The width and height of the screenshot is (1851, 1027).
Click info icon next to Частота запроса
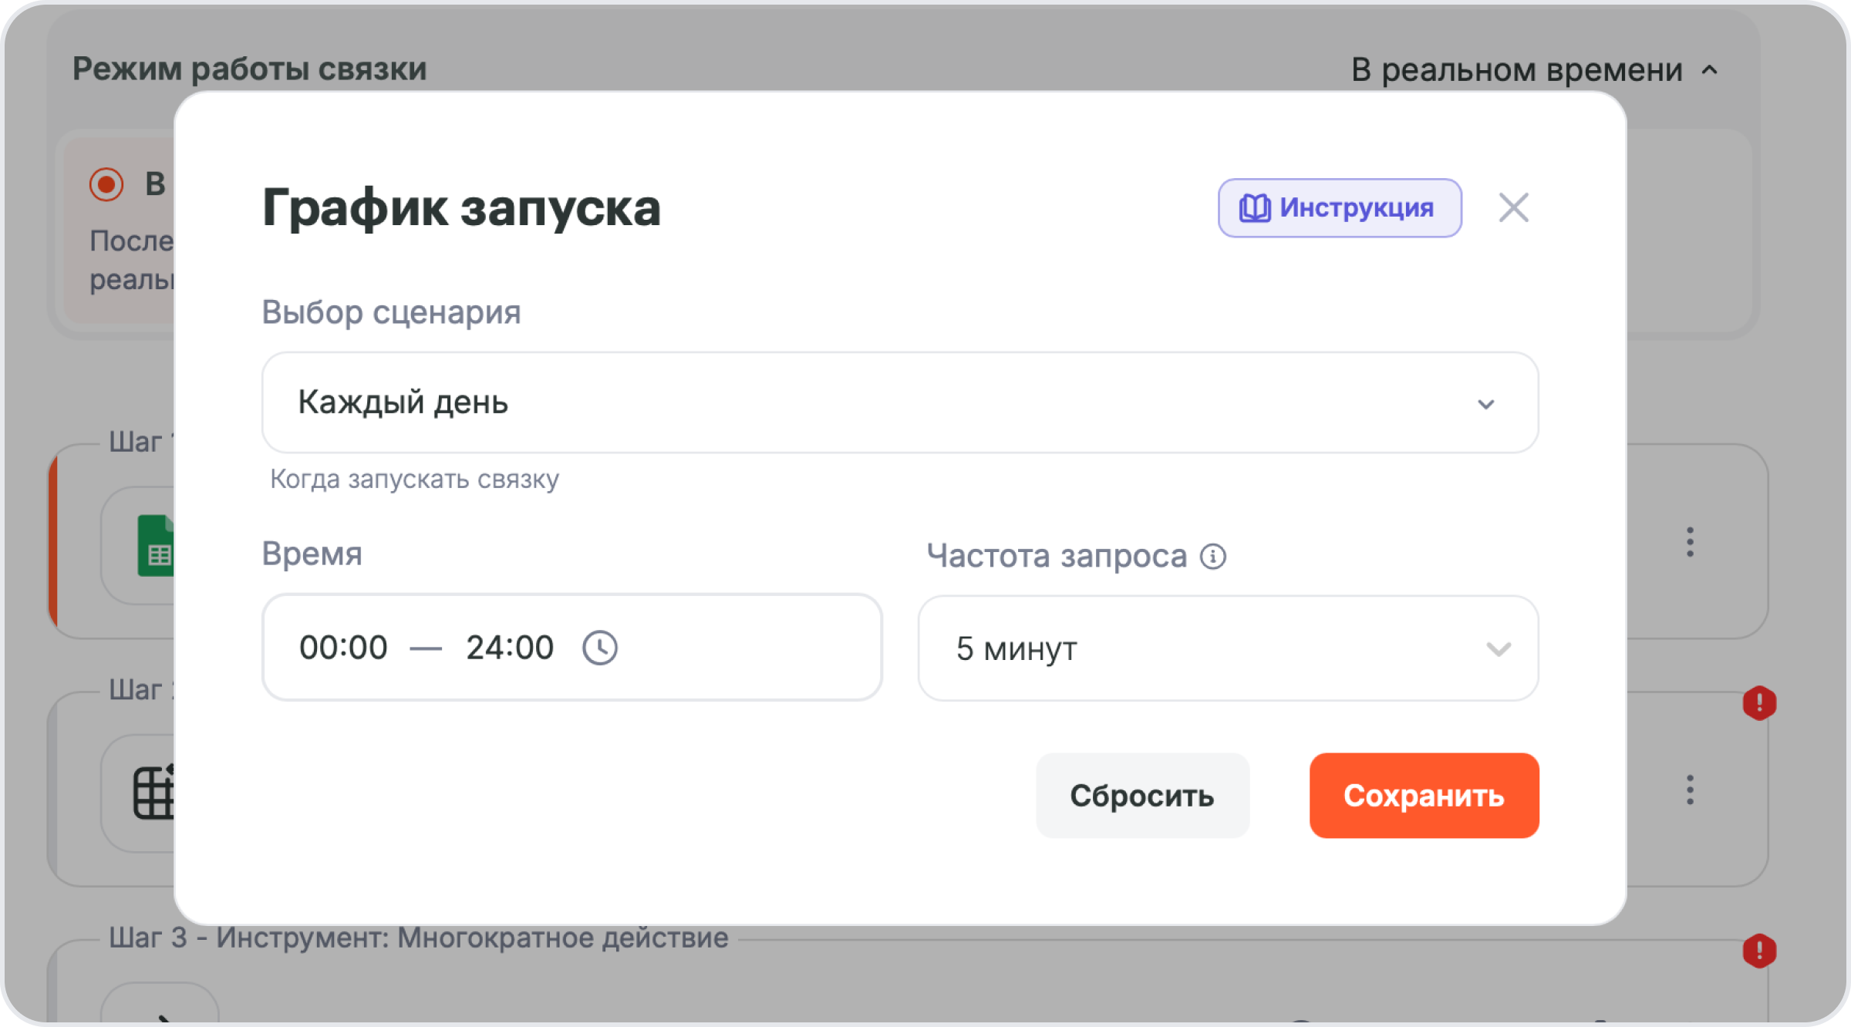tap(1213, 556)
